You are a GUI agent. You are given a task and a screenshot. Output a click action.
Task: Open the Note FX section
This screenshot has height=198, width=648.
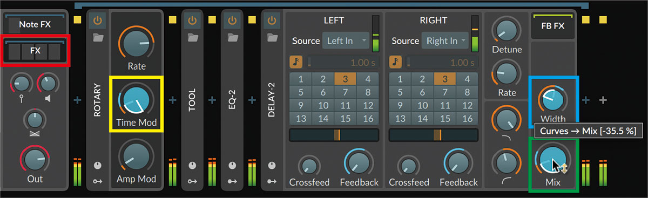tap(35, 24)
